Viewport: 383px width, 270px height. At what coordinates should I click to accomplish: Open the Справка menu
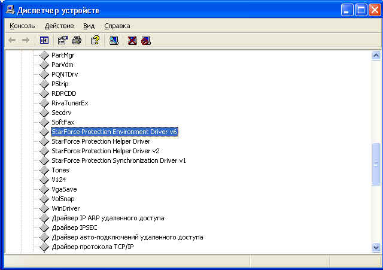click(x=117, y=26)
